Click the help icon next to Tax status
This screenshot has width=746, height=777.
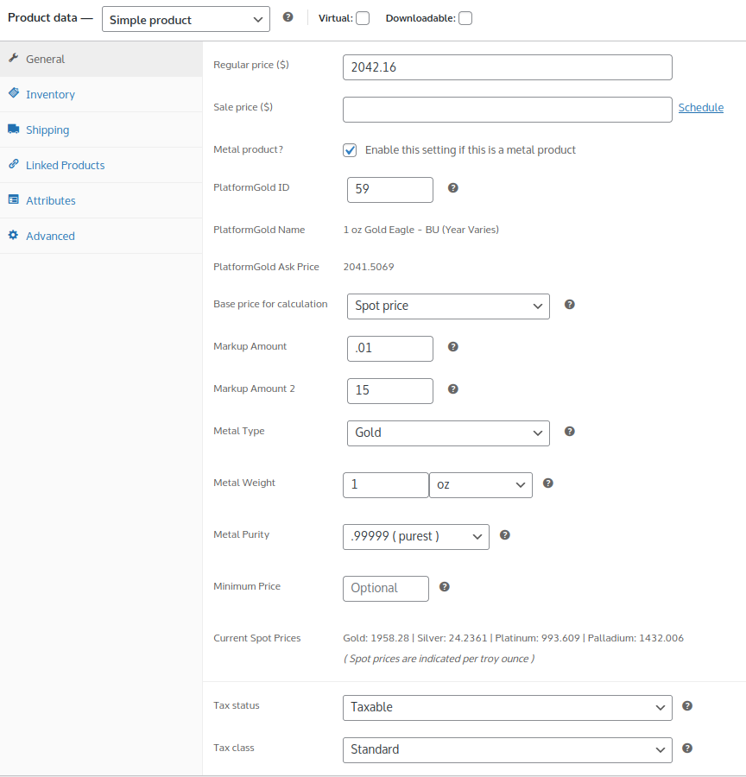tap(687, 706)
